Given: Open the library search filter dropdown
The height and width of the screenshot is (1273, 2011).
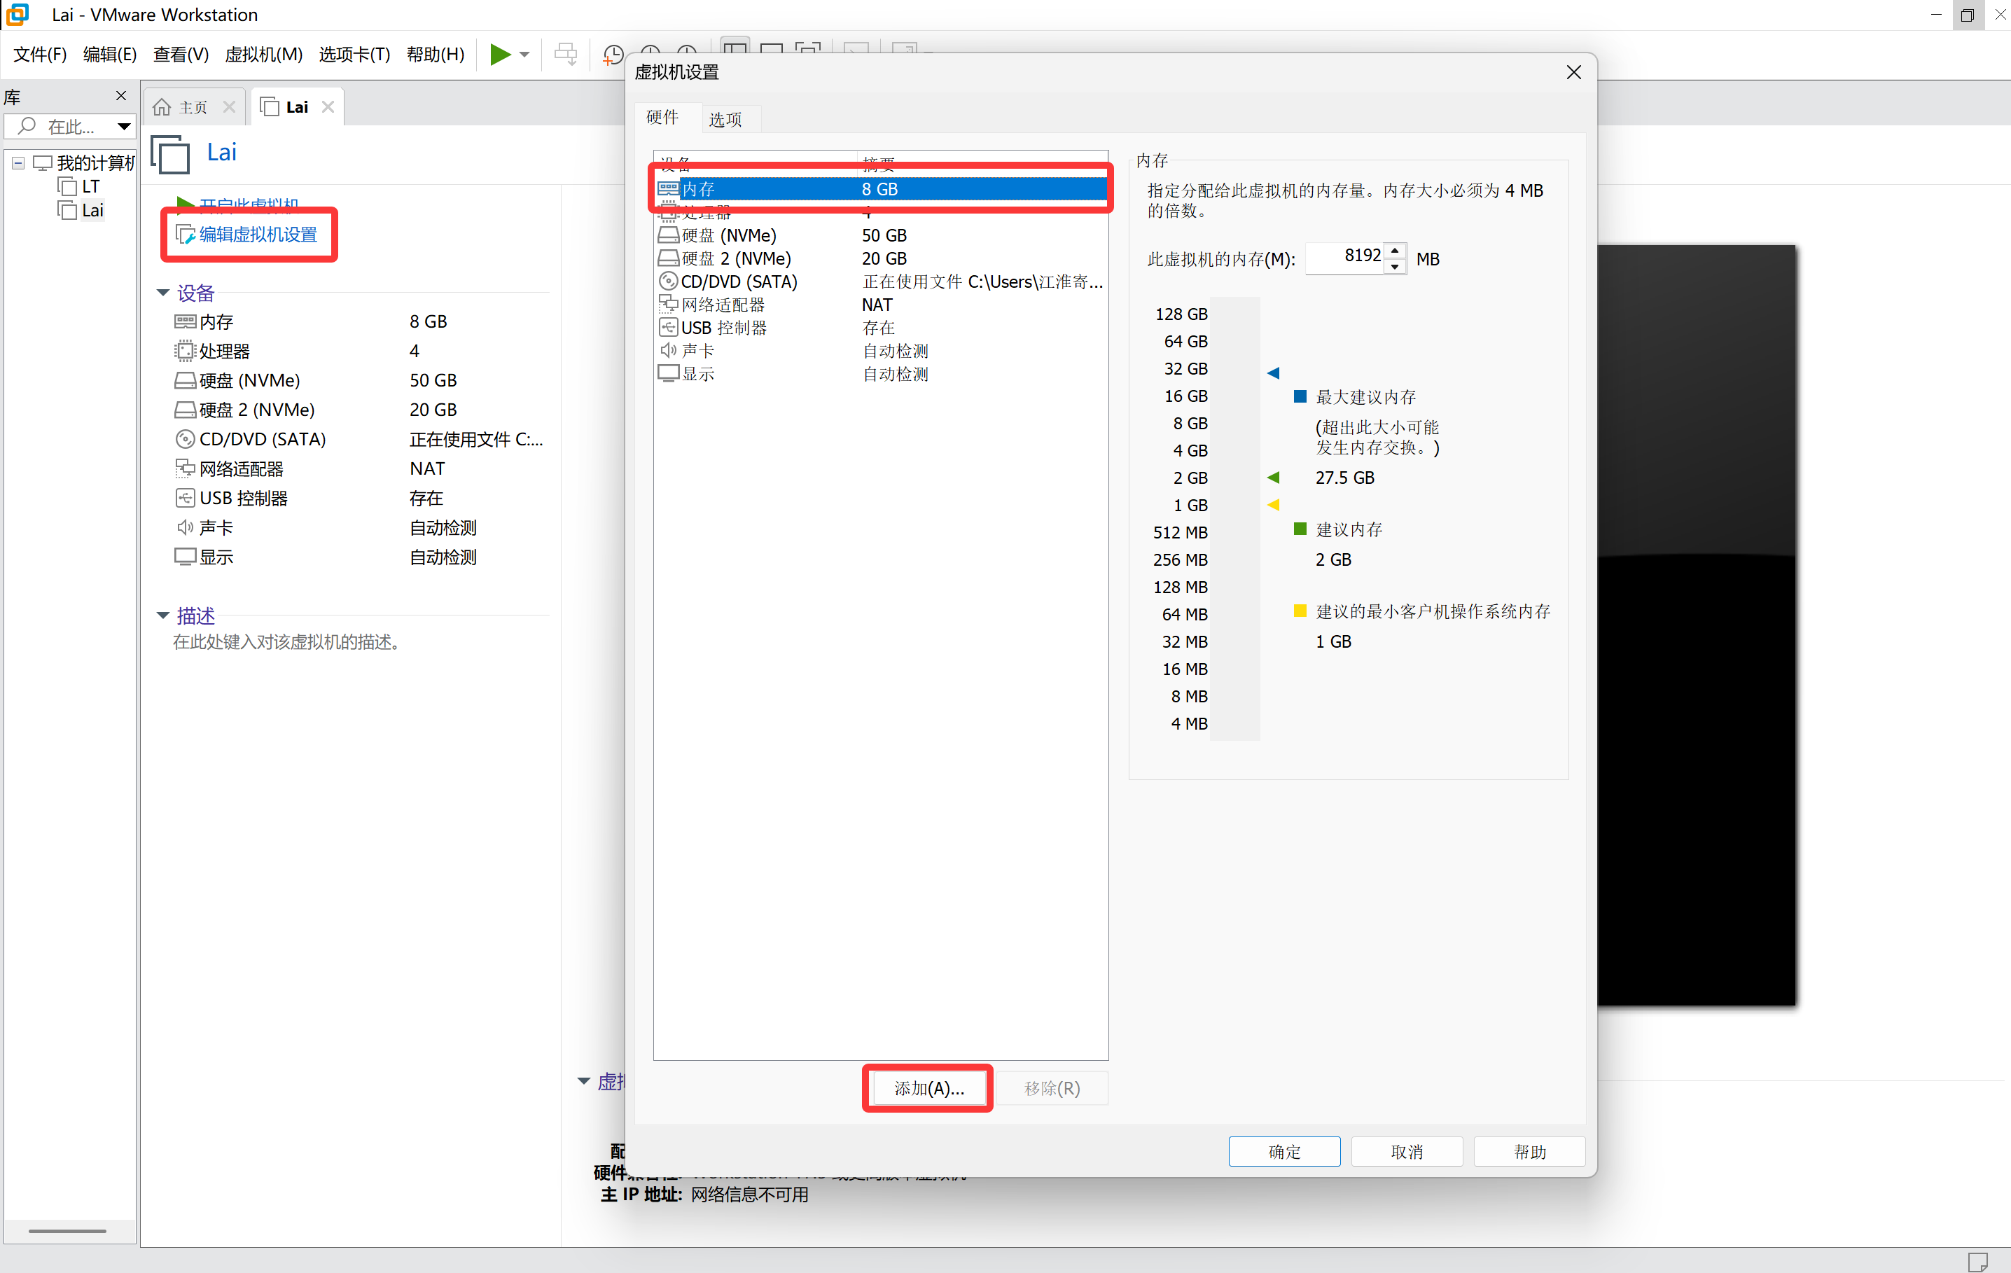Looking at the screenshot, I should tap(124, 127).
